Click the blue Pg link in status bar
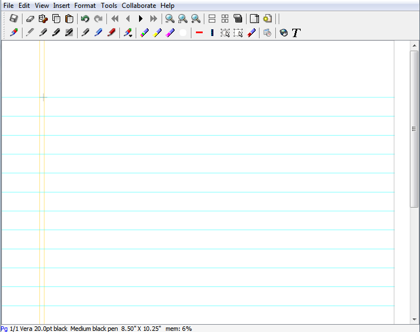Screen dimensions: 420x332 coord(4,329)
